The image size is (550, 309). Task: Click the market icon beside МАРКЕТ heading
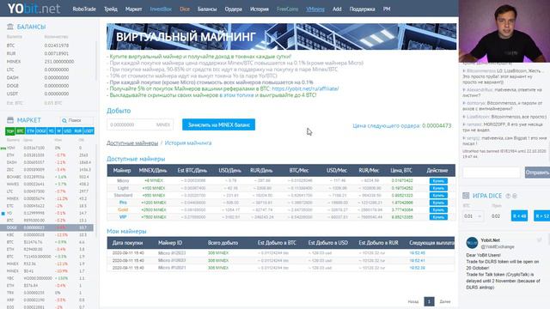coord(10,120)
